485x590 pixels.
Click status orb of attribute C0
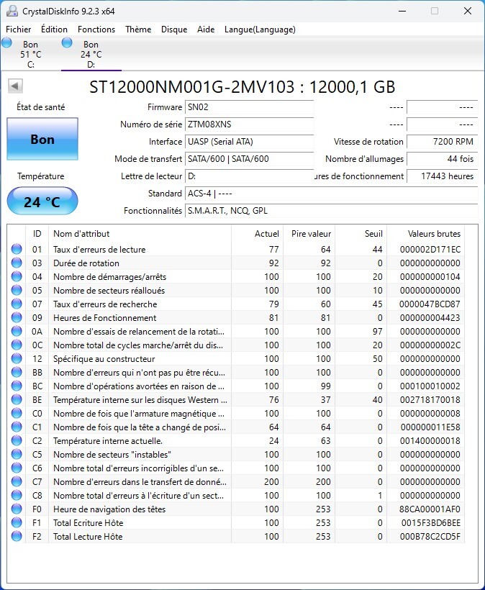17,413
